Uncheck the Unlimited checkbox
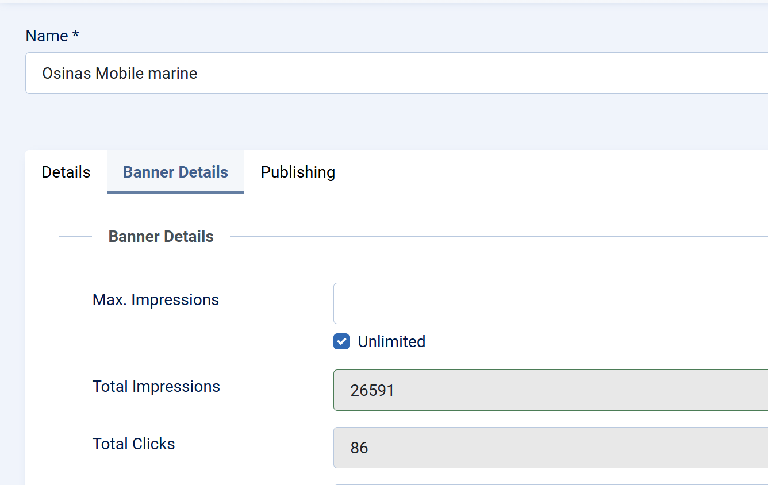This screenshot has height=485, width=768. coord(341,342)
